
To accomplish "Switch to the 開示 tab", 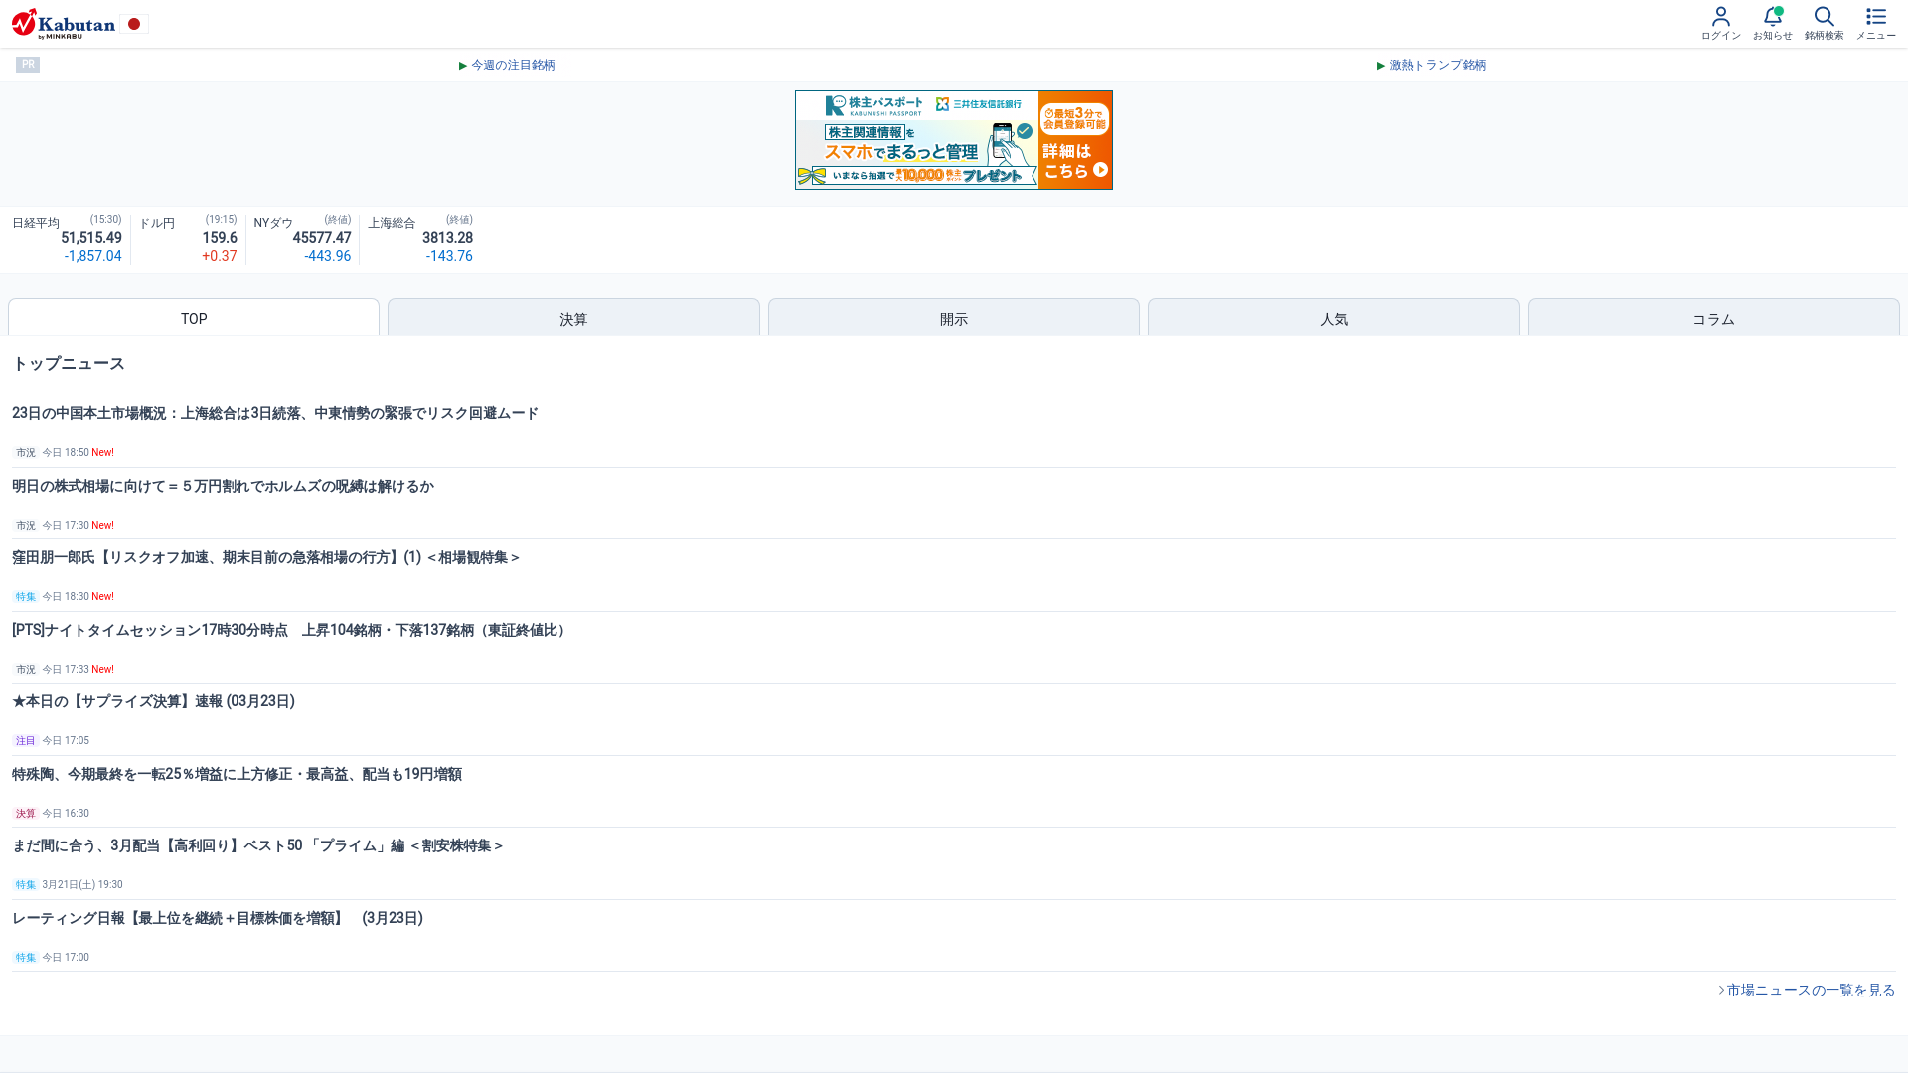I will point(954,318).
